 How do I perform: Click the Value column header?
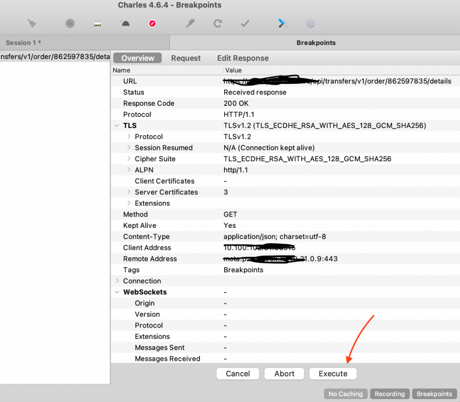coord(341,70)
